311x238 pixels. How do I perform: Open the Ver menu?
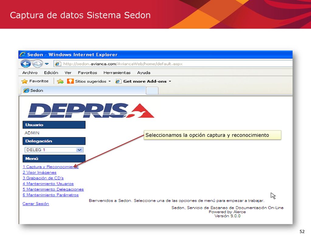click(x=68, y=73)
